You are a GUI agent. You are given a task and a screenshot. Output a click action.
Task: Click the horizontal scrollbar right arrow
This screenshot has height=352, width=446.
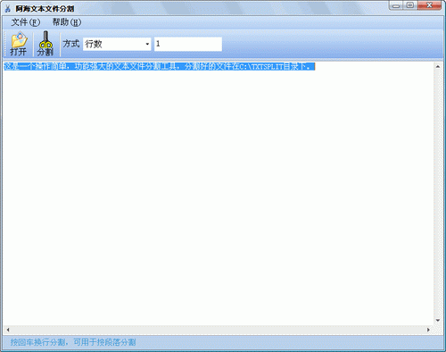tap(428, 330)
